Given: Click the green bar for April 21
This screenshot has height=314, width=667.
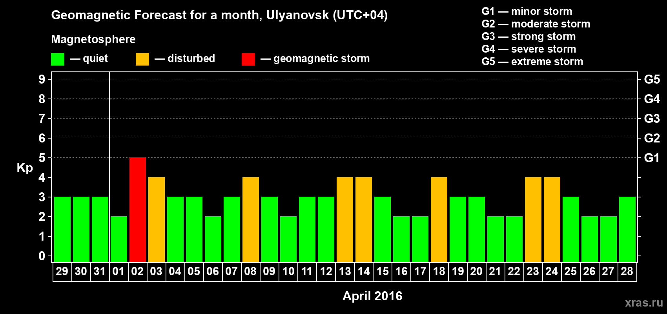Looking at the screenshot, I should tap(496, 239).
